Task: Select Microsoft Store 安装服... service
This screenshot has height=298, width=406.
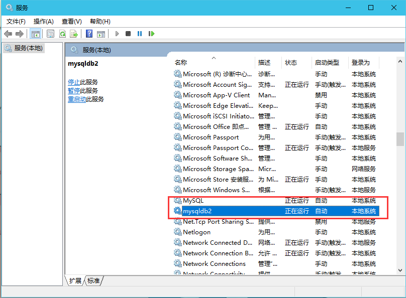Action: coord(276,180)
